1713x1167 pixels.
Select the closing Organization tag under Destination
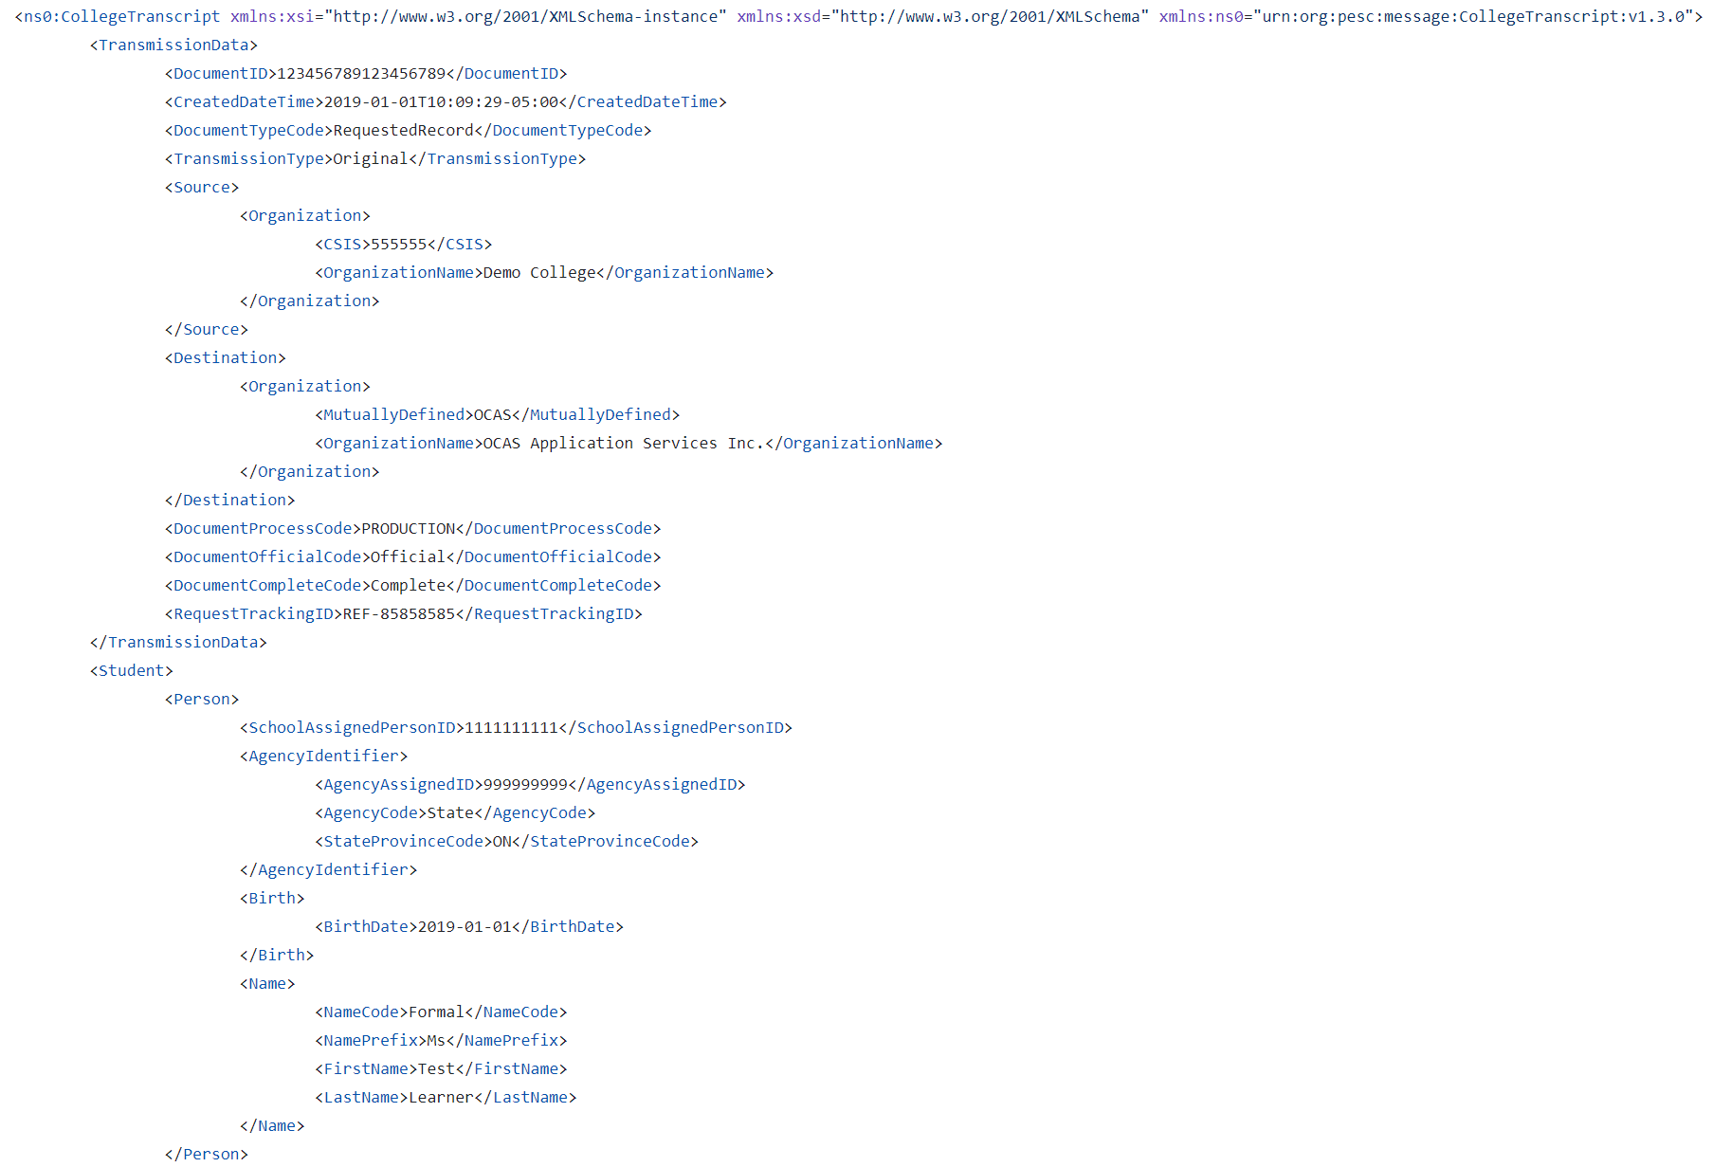coord(310,471)
